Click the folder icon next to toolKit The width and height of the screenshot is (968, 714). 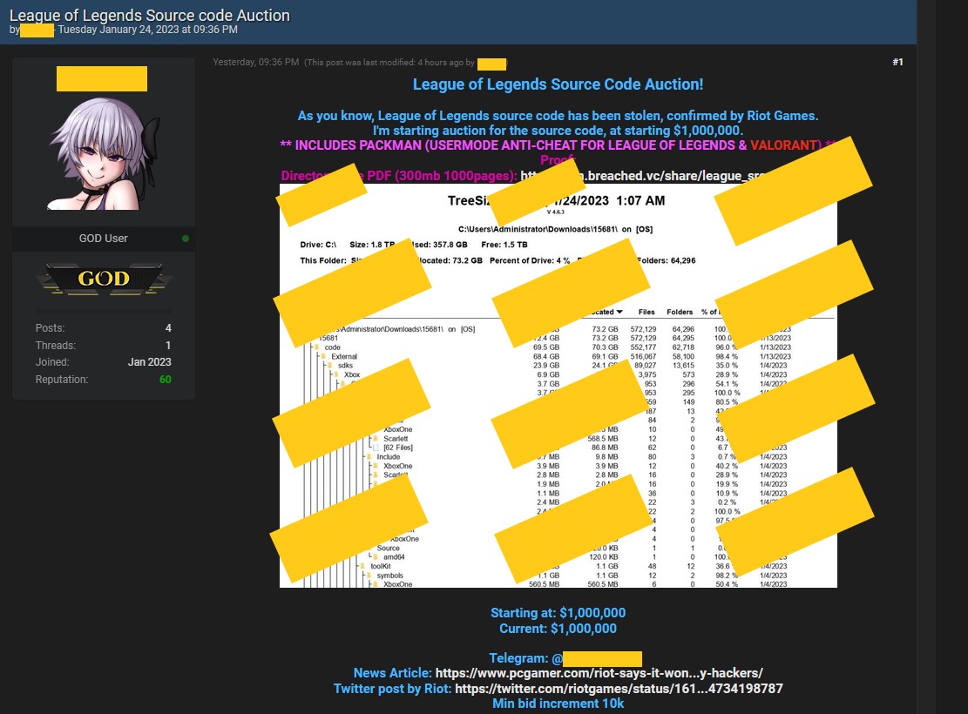click(x=364, y=566)
